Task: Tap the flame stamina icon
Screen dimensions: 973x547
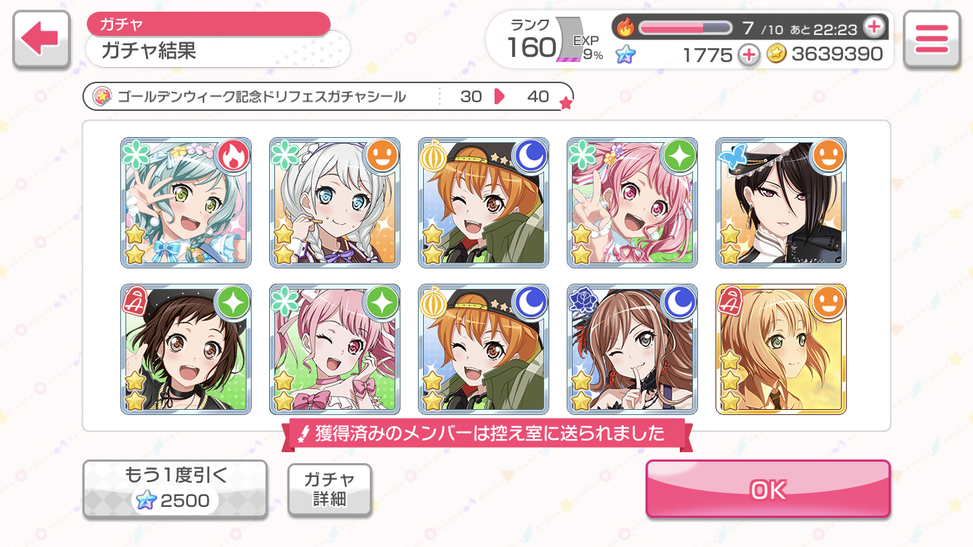Action: [626, 28]
